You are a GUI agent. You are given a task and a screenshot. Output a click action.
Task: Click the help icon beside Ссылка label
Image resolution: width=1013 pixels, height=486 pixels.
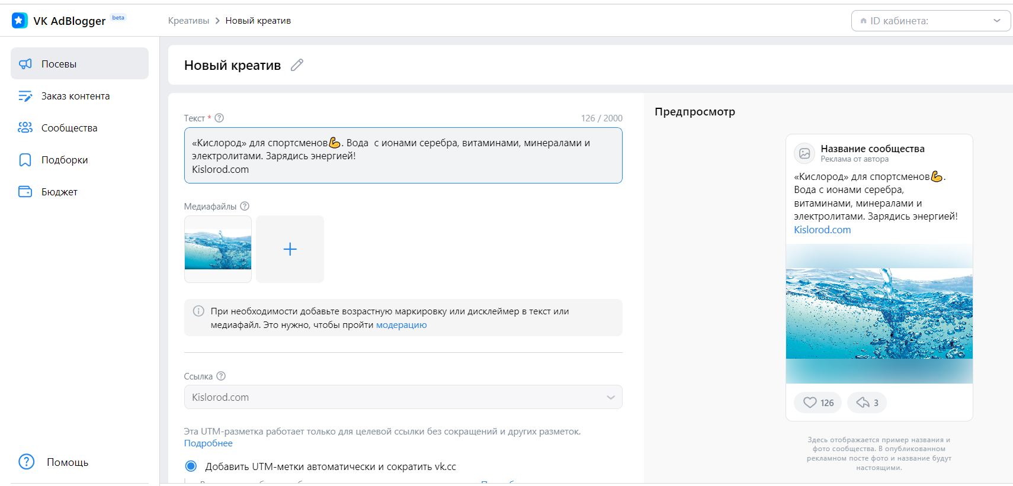(221, 376)
